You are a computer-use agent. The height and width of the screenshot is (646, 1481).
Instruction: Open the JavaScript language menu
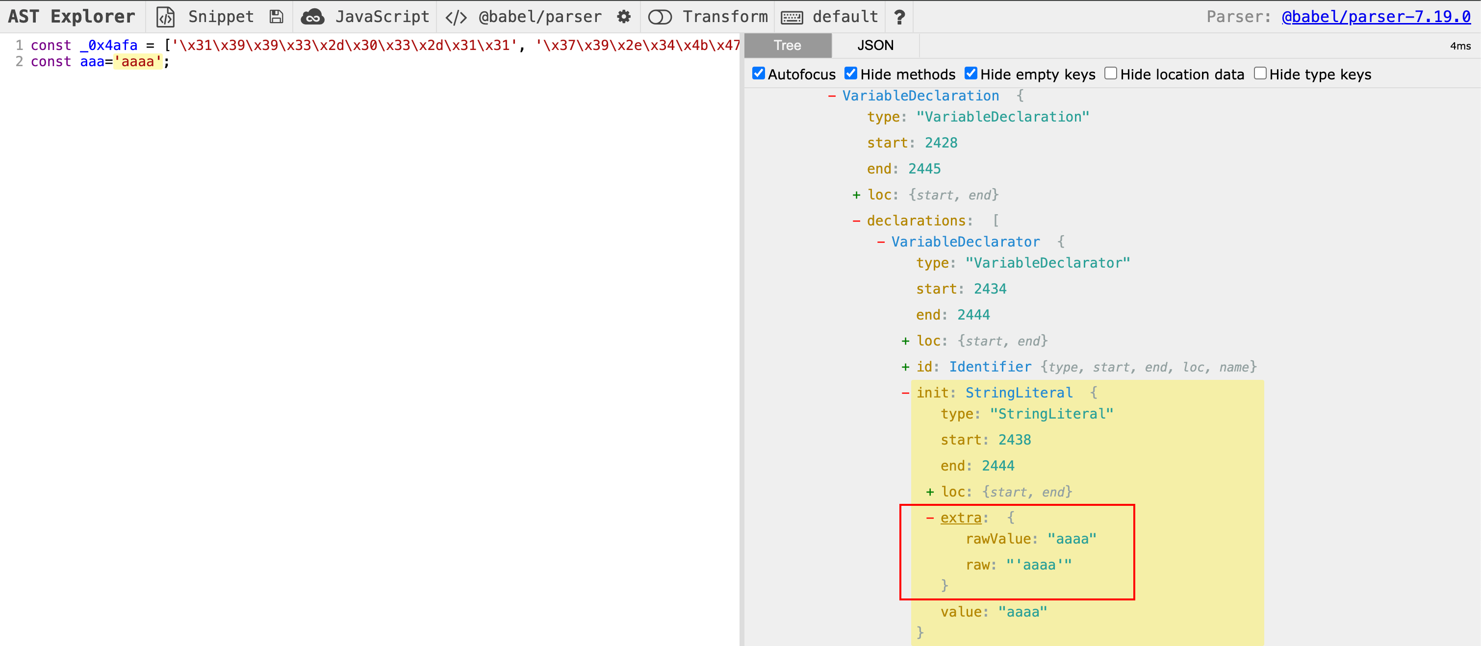coord(382,17)
